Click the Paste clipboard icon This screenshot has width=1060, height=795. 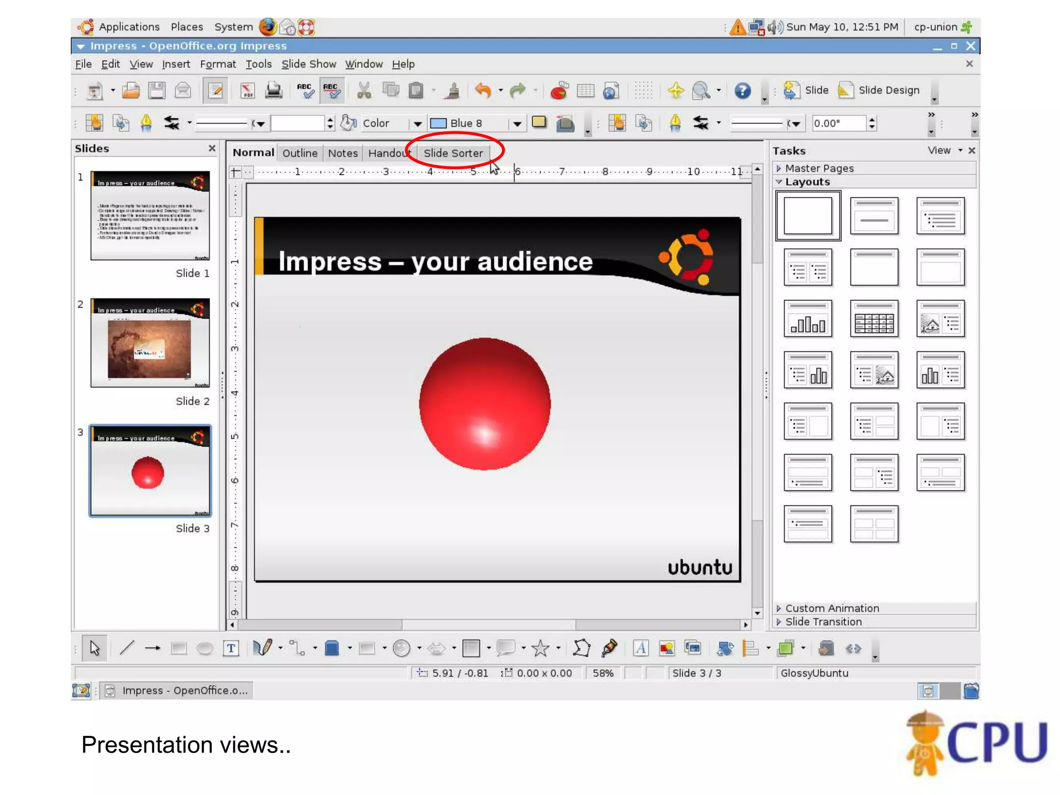pos(416,91)
